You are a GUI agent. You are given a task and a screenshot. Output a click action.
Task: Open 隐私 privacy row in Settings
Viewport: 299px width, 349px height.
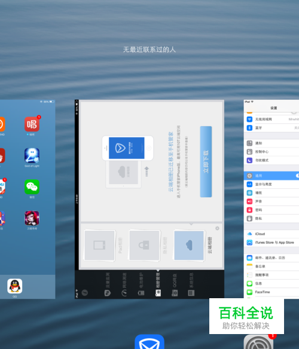click(271, 218)
